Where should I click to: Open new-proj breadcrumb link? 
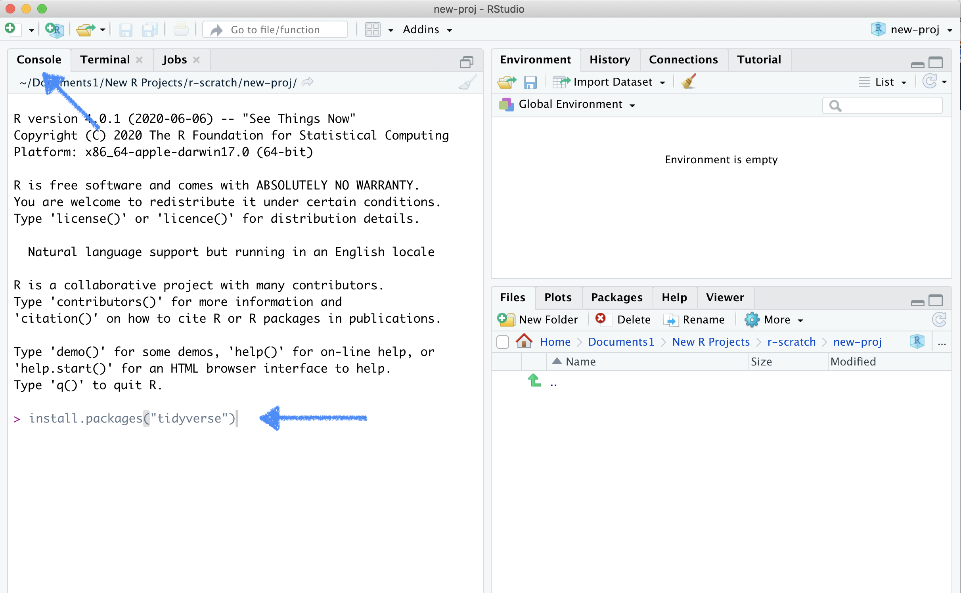click(x=857, y=342)
